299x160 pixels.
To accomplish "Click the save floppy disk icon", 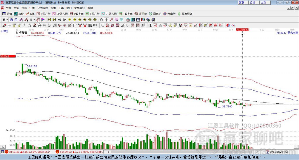I will (143, 20).
